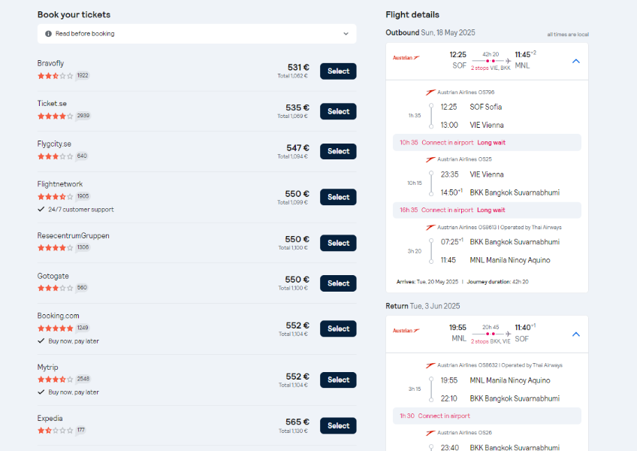Click Ticket.se's star rating
Screen dimensions: 637x451
(x=56, y=116)
